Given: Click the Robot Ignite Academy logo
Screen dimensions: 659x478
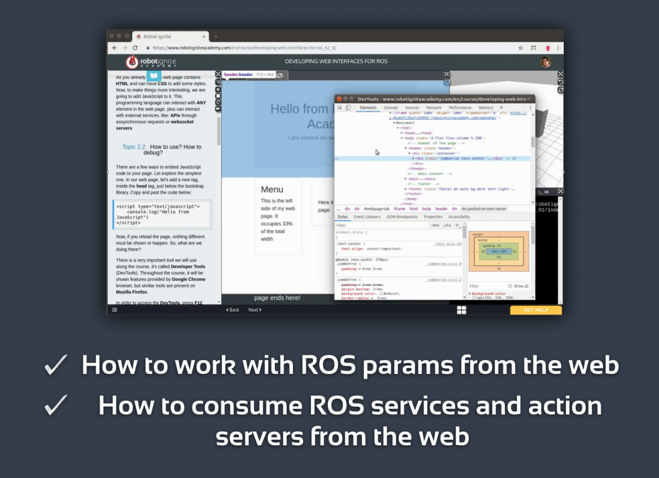Looking at the screenshot, I should [151, 62].
